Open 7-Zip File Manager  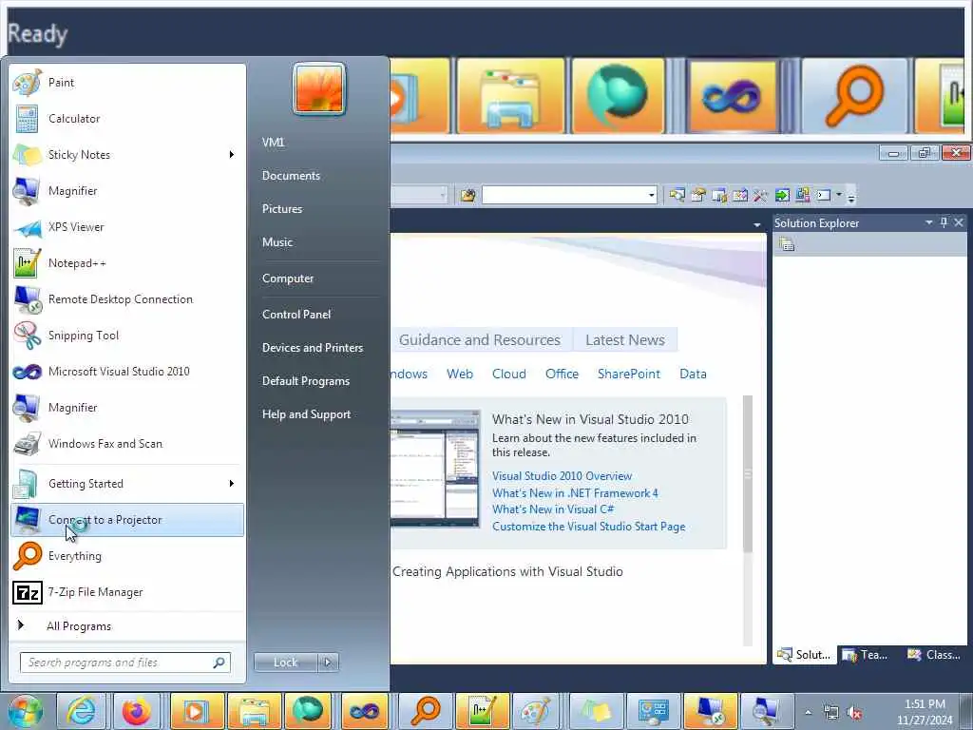(127, 592)
